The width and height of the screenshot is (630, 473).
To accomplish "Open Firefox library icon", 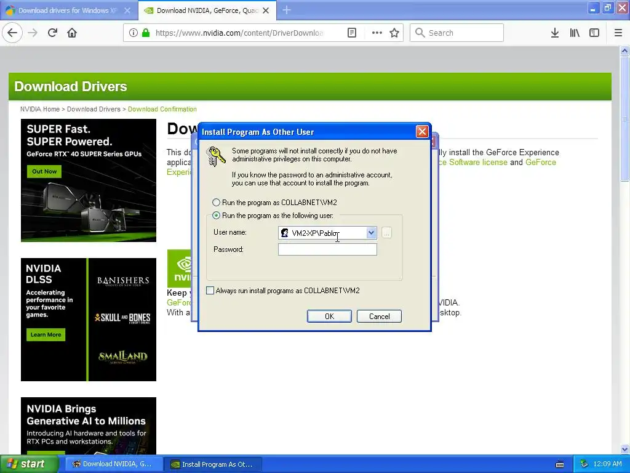I will pos(575,33).
